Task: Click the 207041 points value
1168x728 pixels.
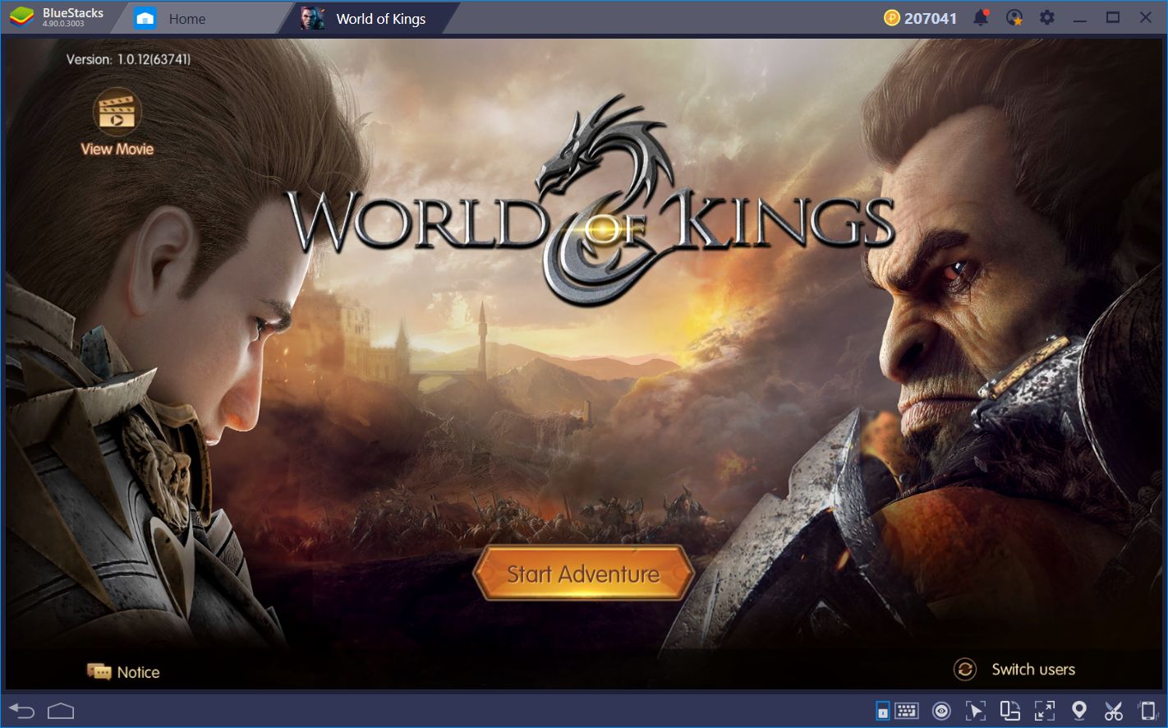Action: tap(931, 18)
